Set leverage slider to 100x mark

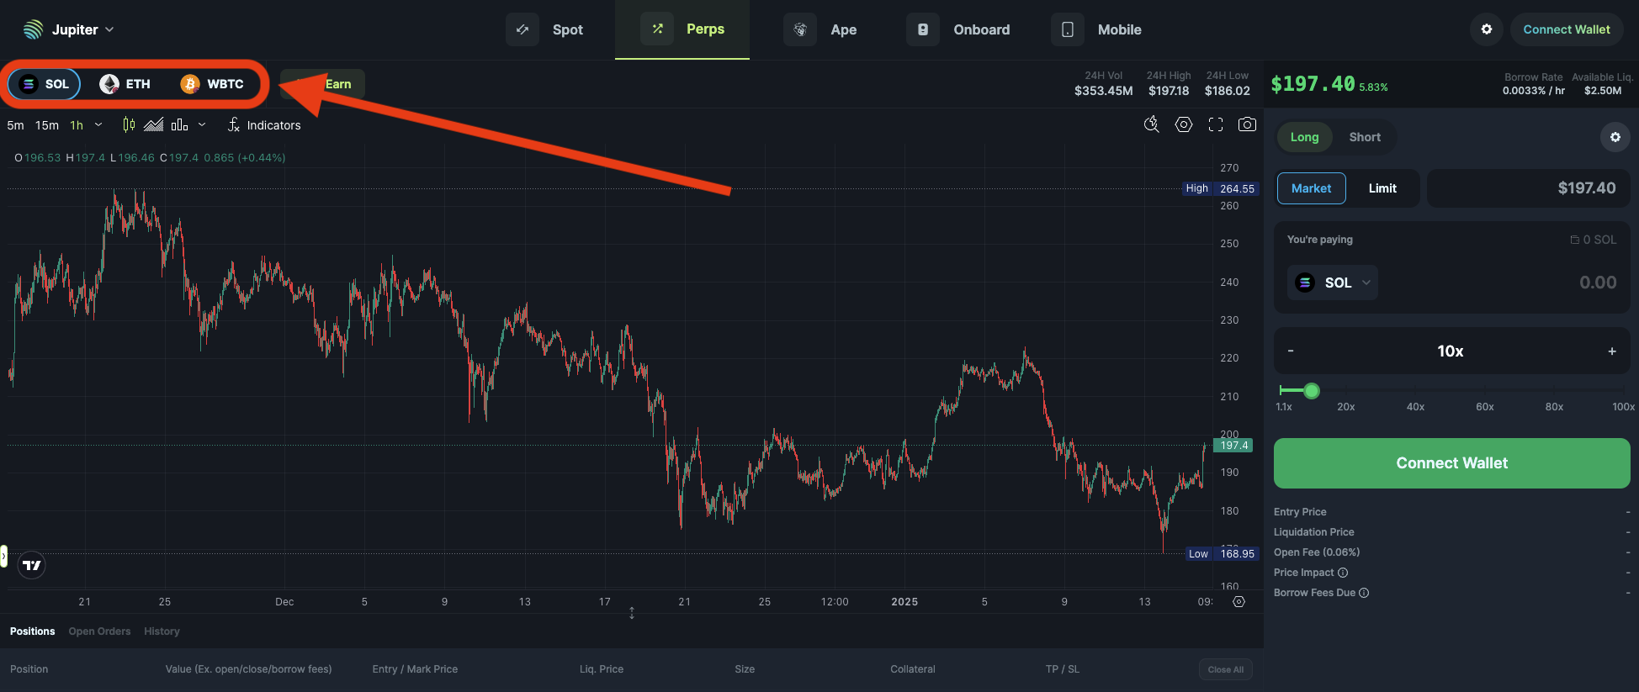[1623, 407]
